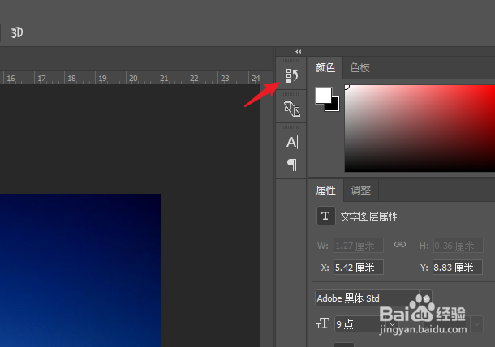Click the 文字图层属性 label
Viewport: 495px width, 347px height.
pos(368,216)
